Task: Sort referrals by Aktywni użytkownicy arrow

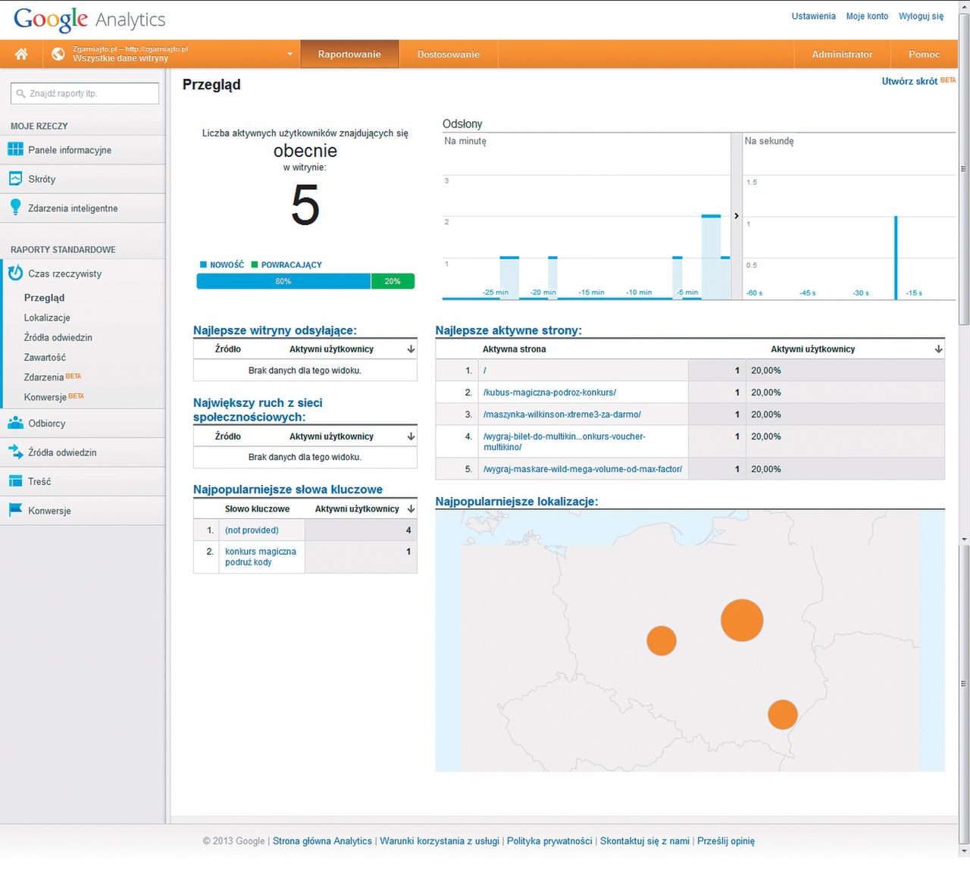Action: [411, 349]
